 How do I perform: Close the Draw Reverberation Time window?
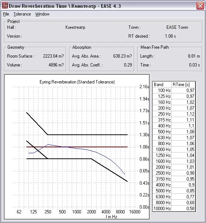pyautogui.click(x=200, y=6)
